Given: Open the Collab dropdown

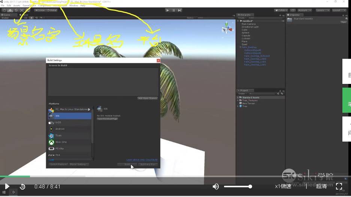Looking at the screenshot, I should click(281, 10).
